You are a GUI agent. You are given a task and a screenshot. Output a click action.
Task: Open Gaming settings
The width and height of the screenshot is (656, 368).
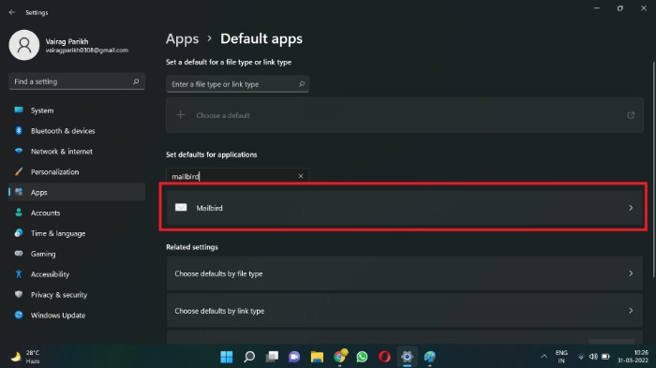77,254
